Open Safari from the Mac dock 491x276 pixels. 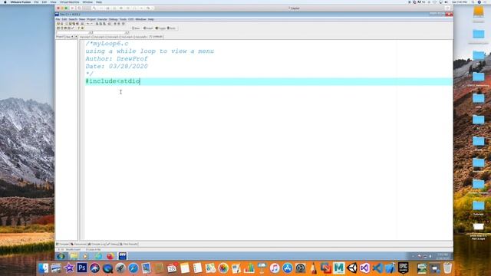[x=133, y=268]
